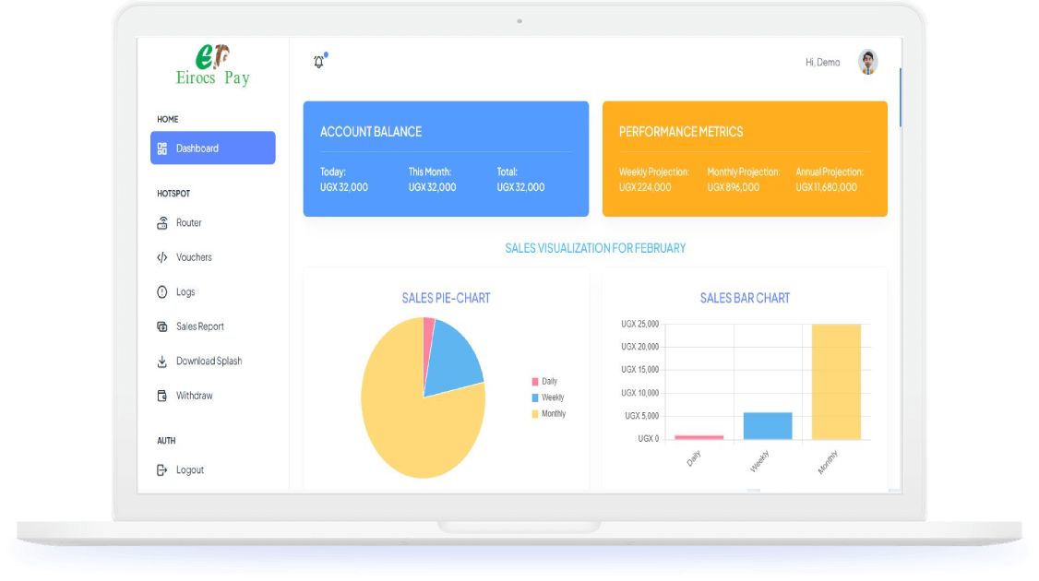Click the Download Splash arrow icon
Screen dimensions: 1039x581
point(162,362)
